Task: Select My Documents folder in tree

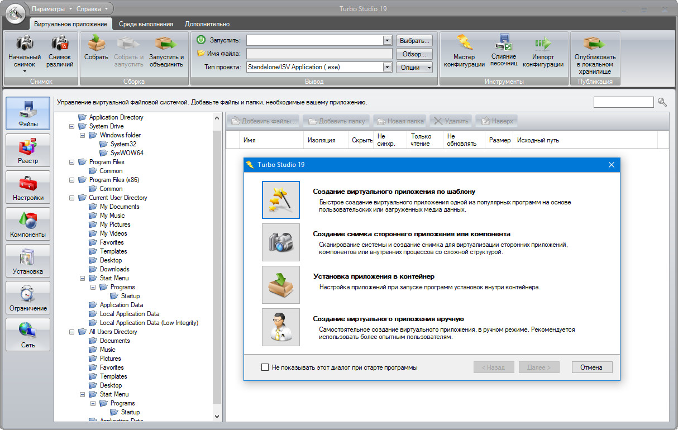Action: (x=120, y=207)
